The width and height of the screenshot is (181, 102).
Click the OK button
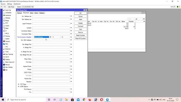point(80,13)
